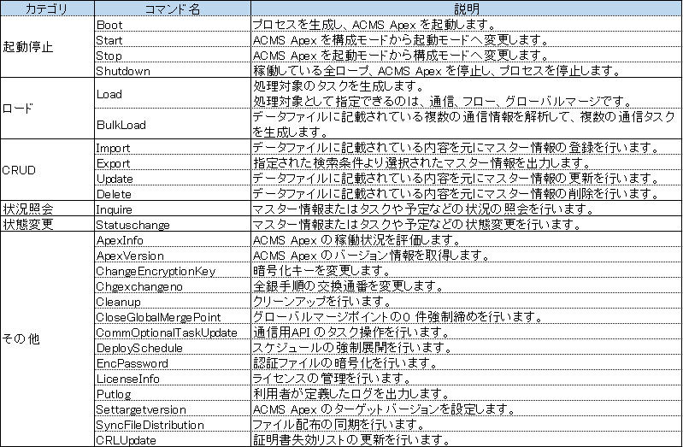683x447 pixels.
Task: Click the description about グローバルマージポイント
Action: 398,316
